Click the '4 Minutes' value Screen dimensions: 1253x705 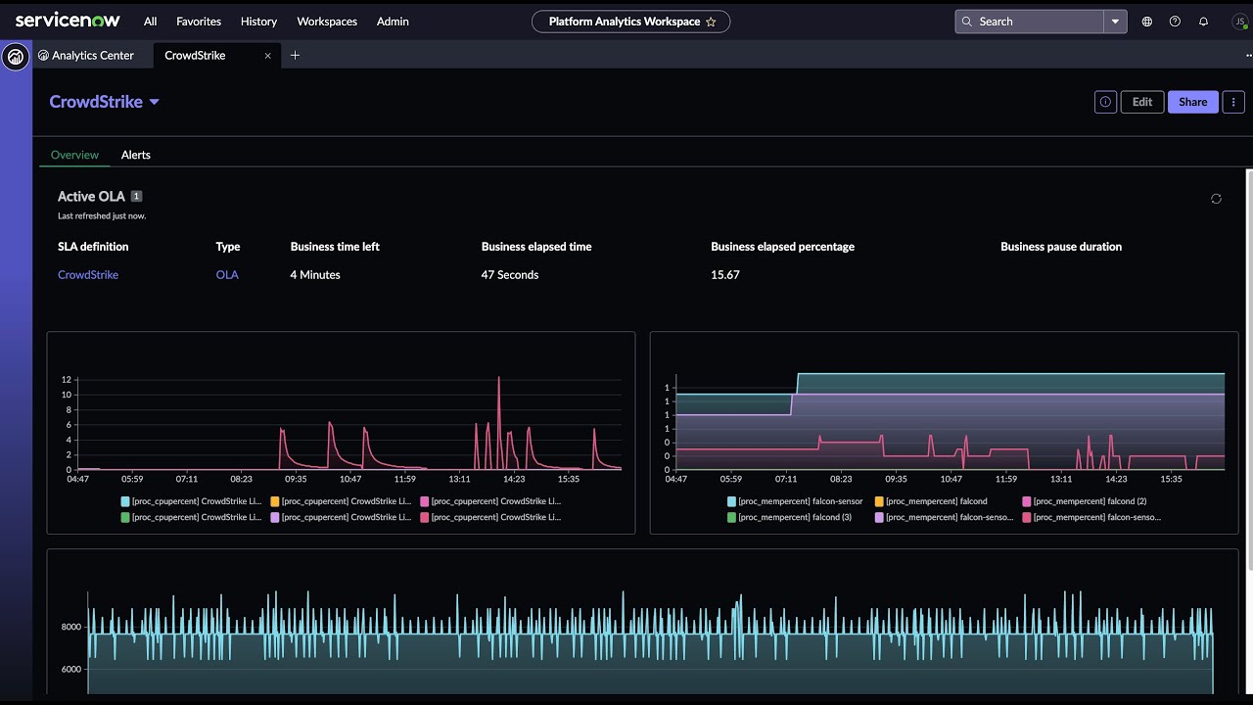pos(315,275)
